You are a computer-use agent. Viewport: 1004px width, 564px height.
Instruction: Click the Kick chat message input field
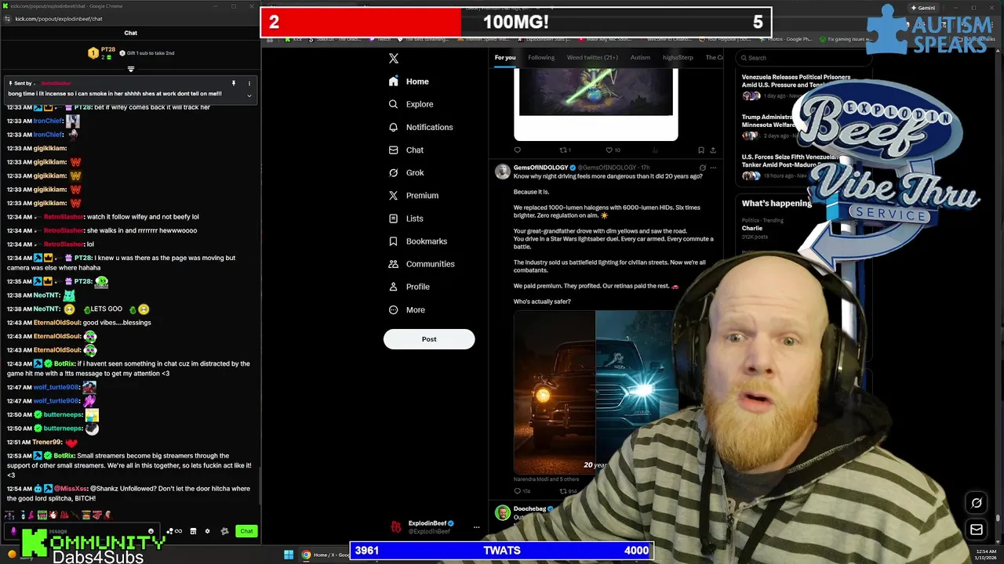82,531
